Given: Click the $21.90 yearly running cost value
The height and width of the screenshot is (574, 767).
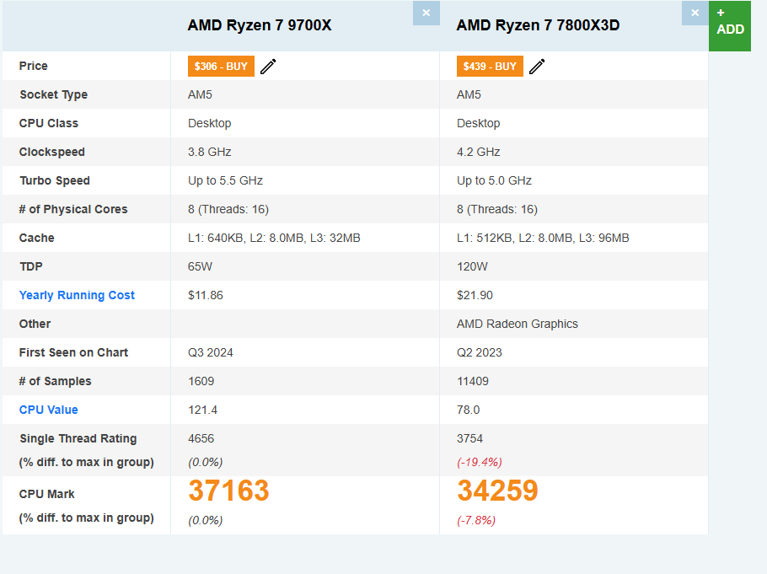Looking at the screenshot, I should tap(475, 295).
